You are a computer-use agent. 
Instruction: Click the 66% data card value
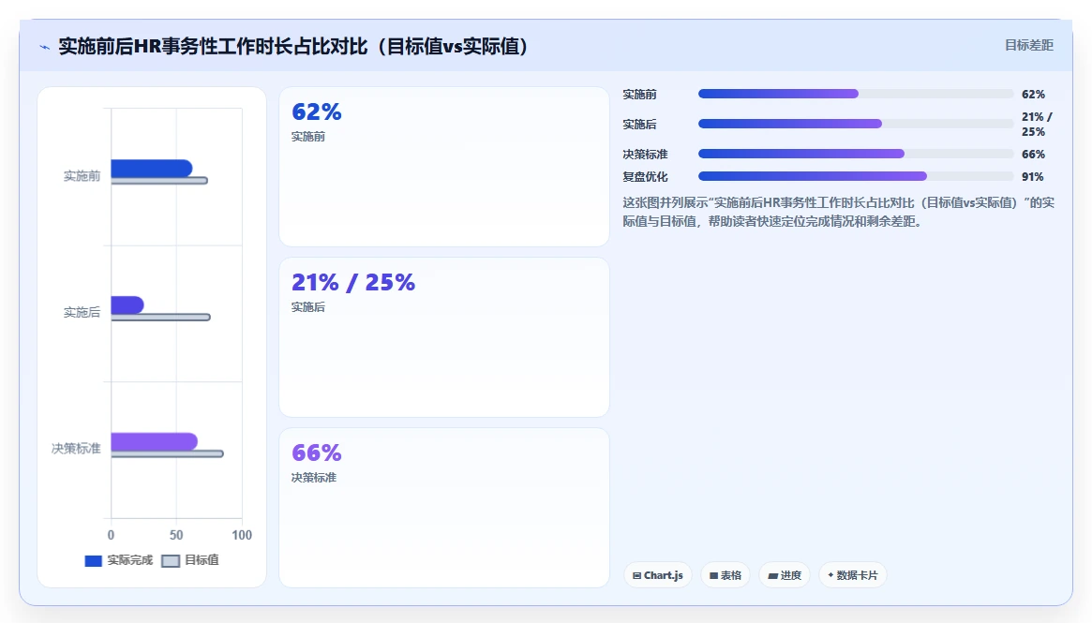tap(316, 452)
